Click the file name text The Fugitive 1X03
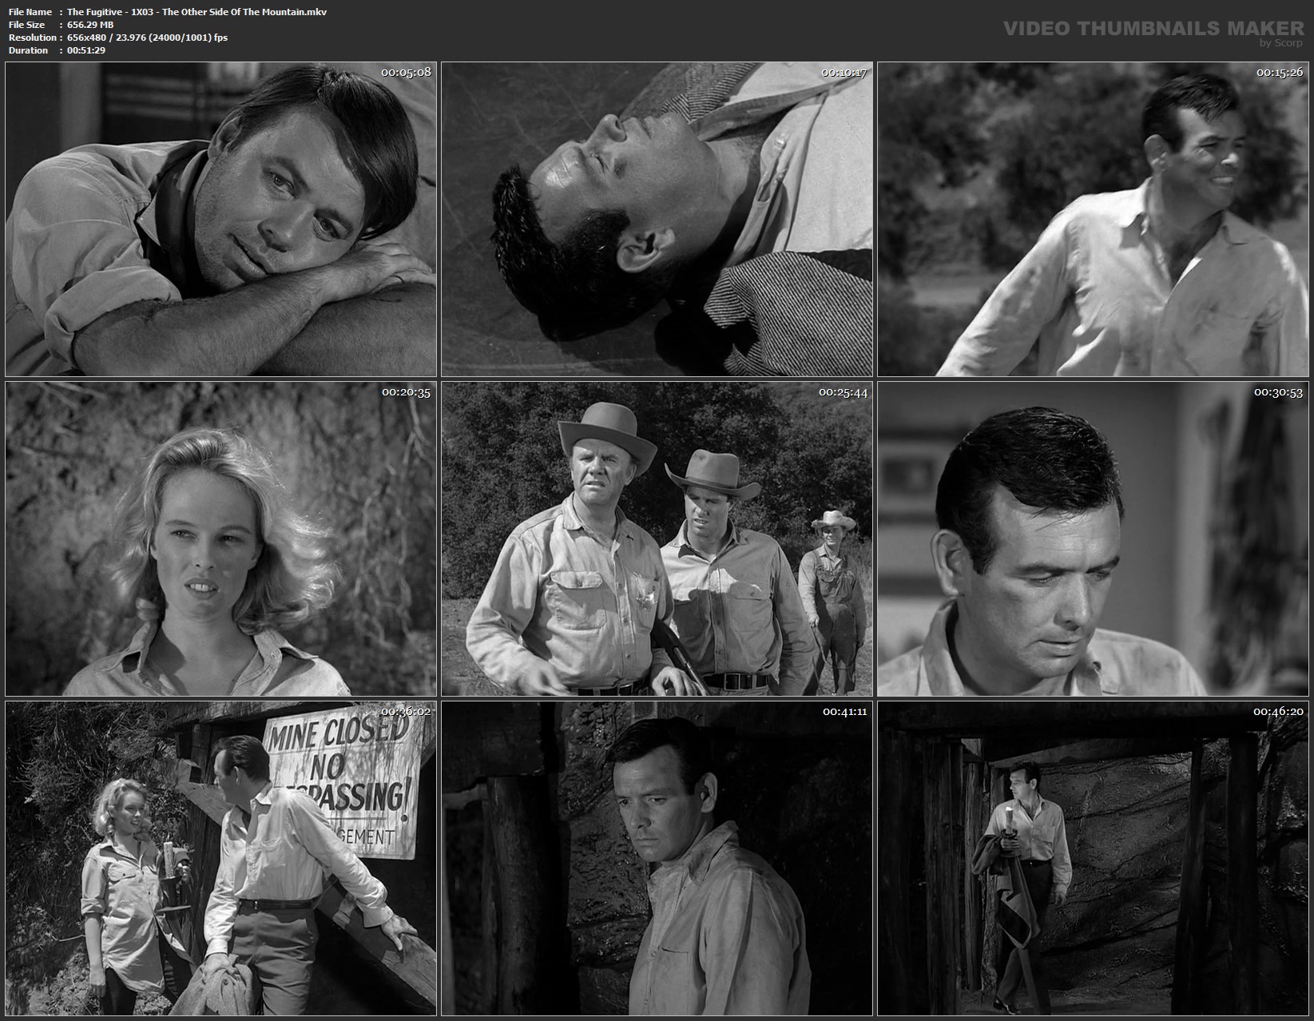The width and height of the screenshot is (1314, 1021). coord(197,12)
